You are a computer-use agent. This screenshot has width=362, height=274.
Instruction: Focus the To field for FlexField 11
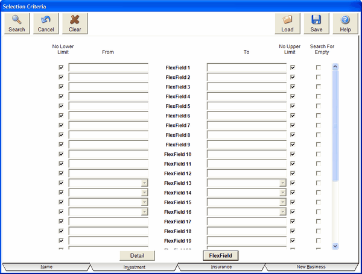[247, 164]
